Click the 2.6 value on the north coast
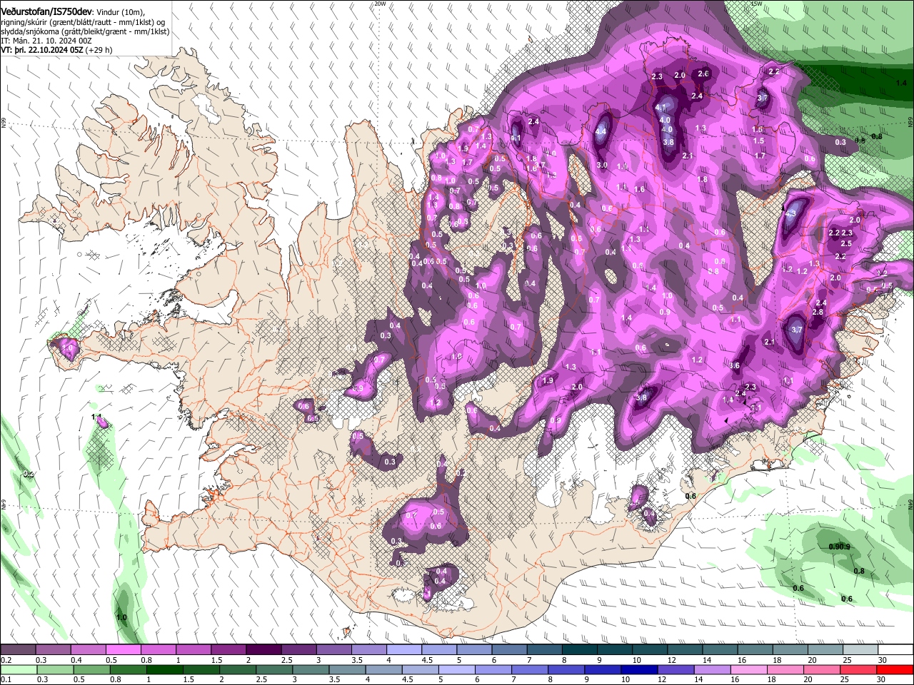Image resolution: width=914 pixels, height=685 pixels. (703, 73)
